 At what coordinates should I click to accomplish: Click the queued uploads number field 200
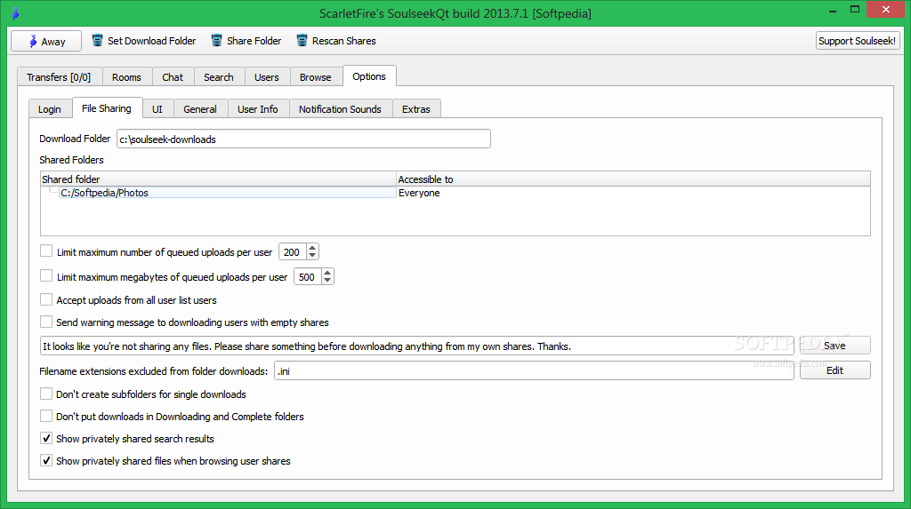tap(293, 252)
